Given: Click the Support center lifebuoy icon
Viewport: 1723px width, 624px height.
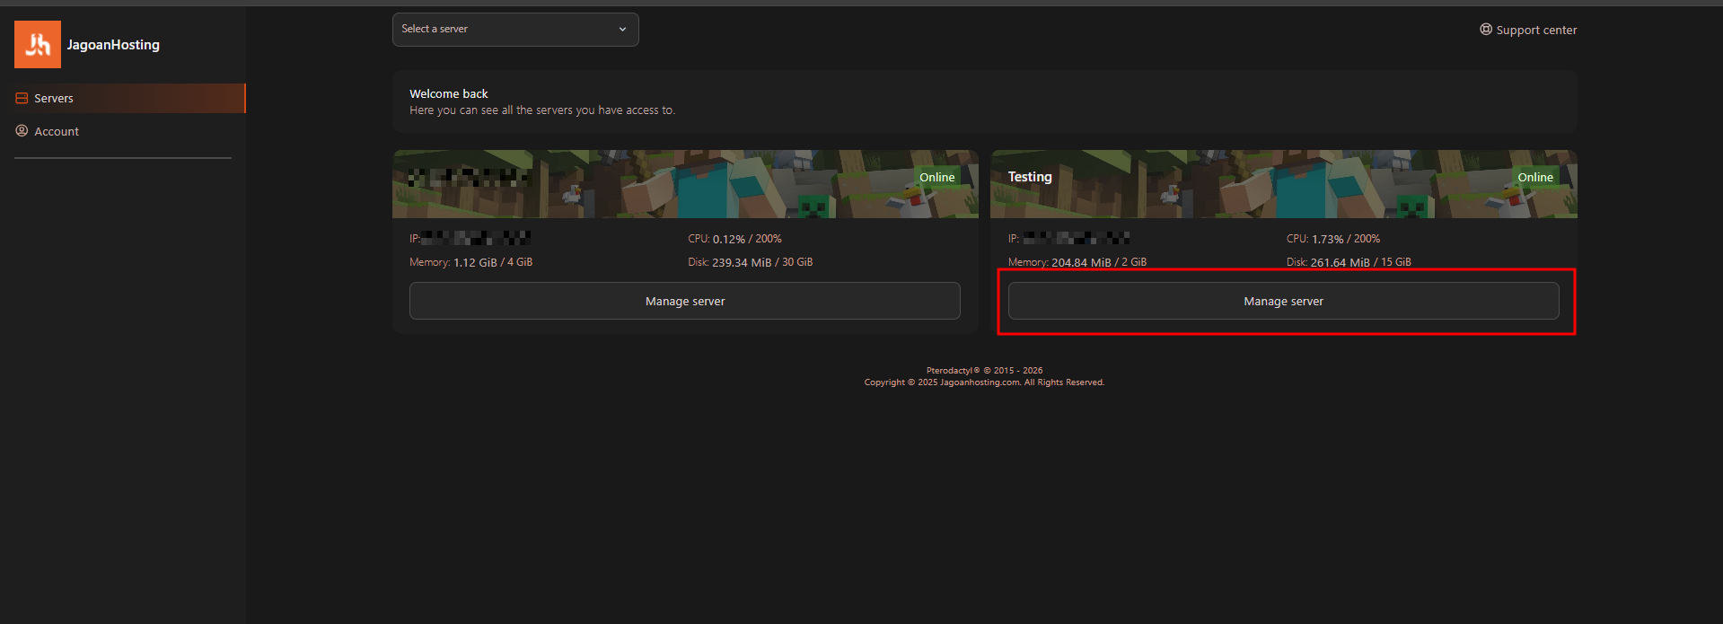Looking at the screenshot, I should point(1486,30).
